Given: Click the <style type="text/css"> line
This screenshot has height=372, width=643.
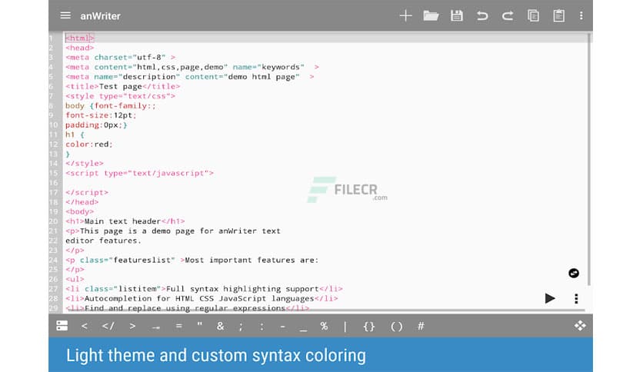Looking at the screenshot, I should coord(120,96).
